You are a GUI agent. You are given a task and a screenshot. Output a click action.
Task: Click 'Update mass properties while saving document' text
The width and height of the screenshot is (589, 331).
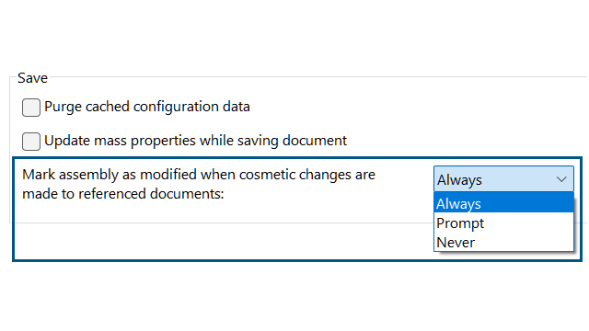[x=195, y=141]
